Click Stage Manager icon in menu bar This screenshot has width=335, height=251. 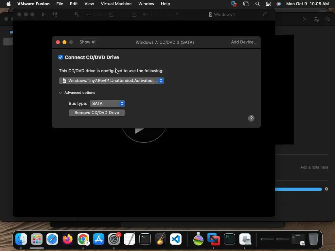tap(246, 4)
